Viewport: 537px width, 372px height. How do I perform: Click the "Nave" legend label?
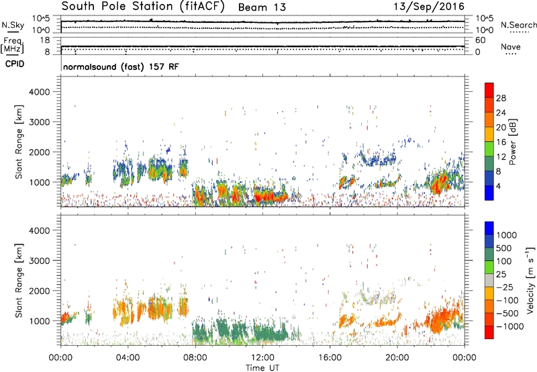511,46
